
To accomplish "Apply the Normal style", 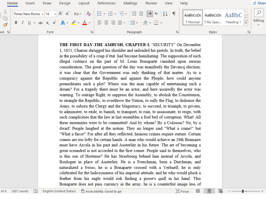I will [193, 18].
